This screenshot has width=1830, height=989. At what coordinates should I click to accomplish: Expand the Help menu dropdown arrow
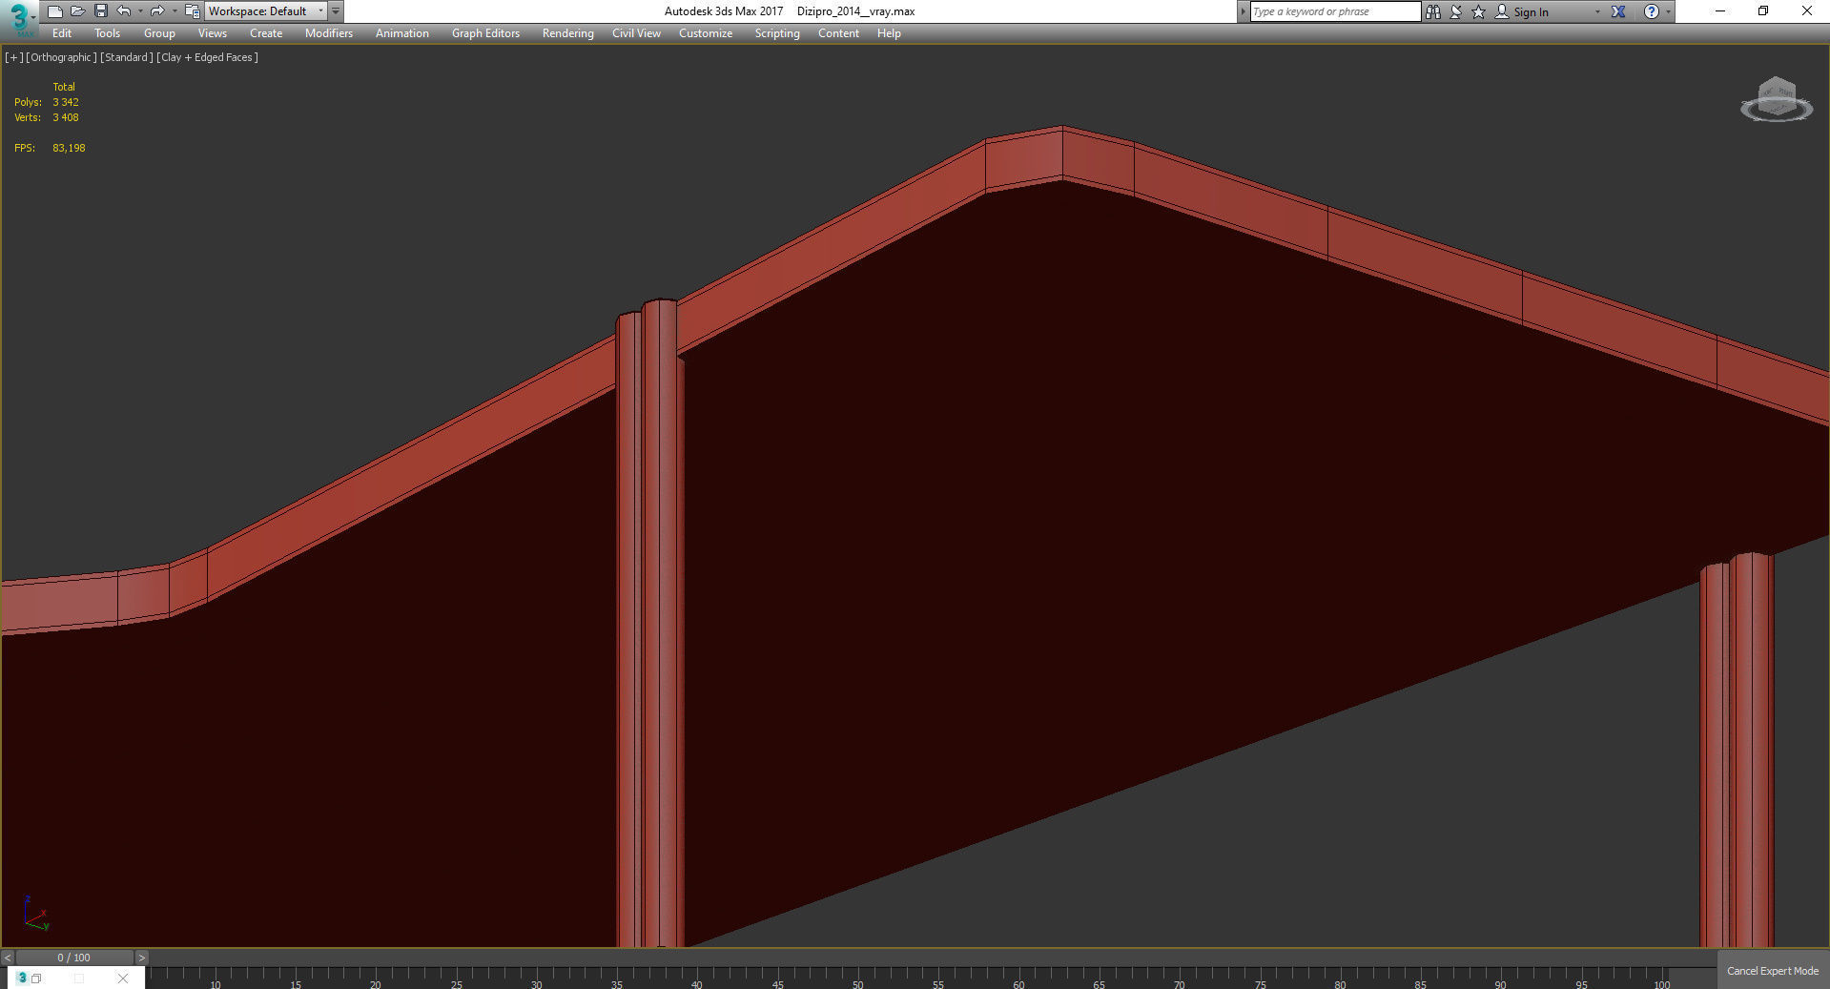coord(1668,11)
